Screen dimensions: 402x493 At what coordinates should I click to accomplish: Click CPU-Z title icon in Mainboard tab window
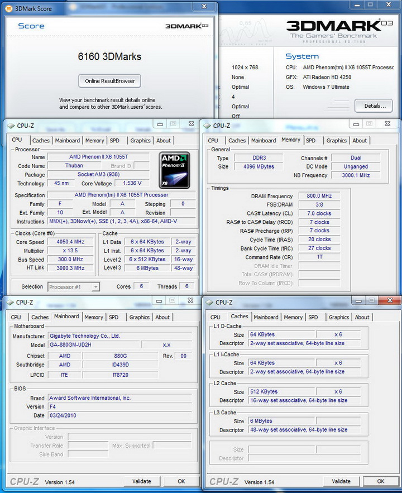click(x=10, y=303)
